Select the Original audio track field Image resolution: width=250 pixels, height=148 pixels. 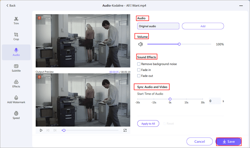click(x=158, y=26)
